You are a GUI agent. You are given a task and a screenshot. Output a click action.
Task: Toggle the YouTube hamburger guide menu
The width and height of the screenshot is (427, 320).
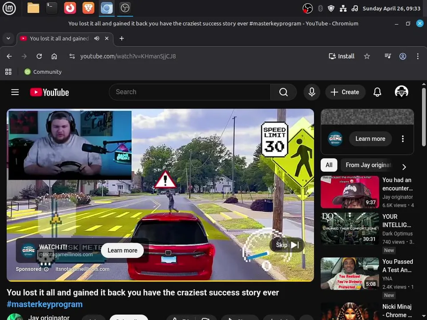pyautogui.click(x=15, y=92)
